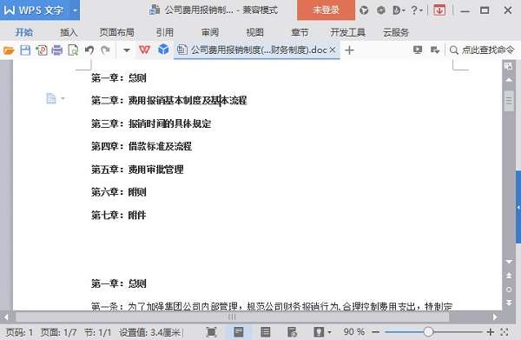Open the settings icon in the title bar

(381, 10)
